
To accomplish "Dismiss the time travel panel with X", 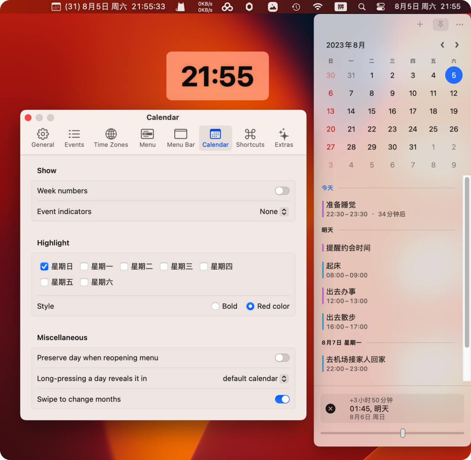I will pyautogui.click(x=330, y=409).
